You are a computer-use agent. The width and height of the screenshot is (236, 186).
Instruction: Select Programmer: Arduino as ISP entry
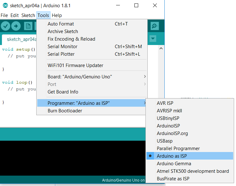(x=91, y=103)
